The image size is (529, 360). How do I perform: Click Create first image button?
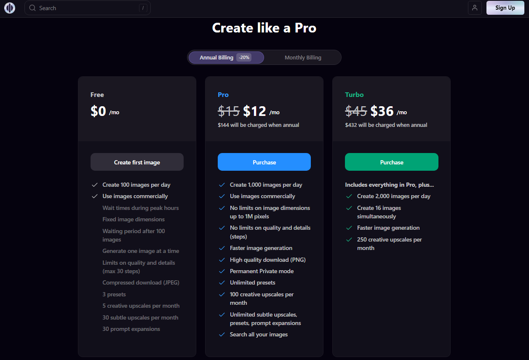(x=137, y=162)
